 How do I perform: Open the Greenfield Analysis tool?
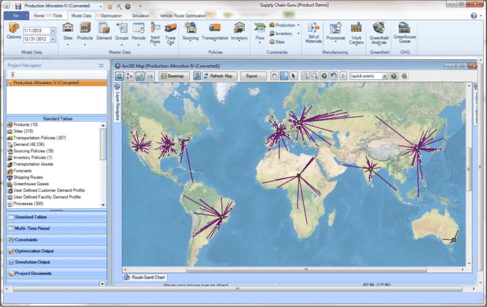click(x=379, y=32)
